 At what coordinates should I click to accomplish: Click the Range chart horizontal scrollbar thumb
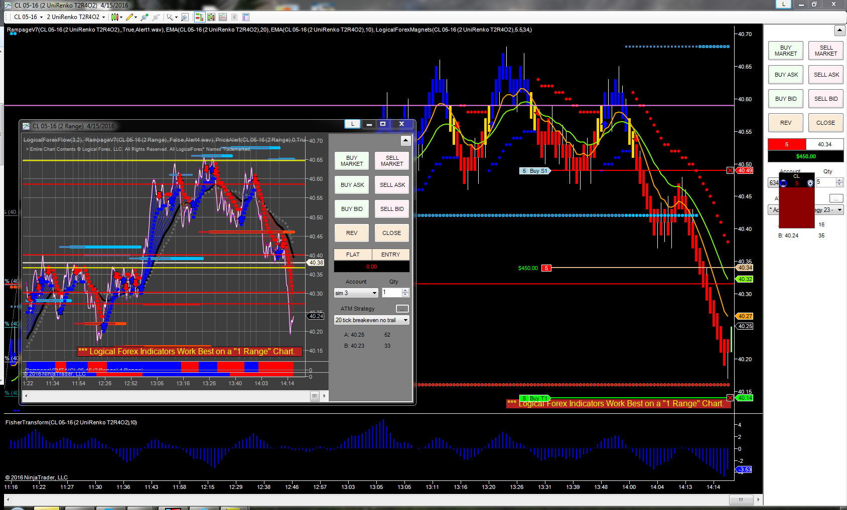(x=315, y=396)
